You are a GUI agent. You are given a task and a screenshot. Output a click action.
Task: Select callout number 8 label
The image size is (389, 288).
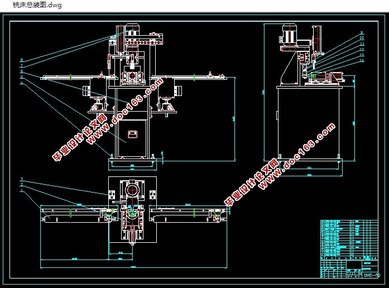click(x=22, y=60)
